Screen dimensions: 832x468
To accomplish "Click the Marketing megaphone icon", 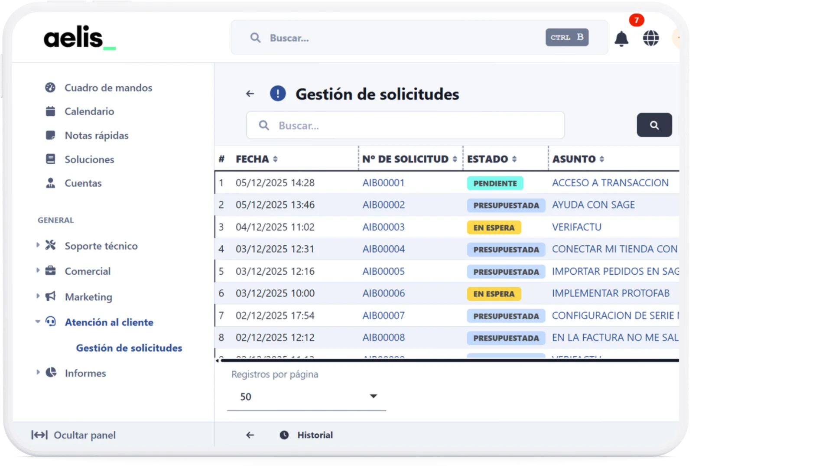I will [x=51, y=296].
